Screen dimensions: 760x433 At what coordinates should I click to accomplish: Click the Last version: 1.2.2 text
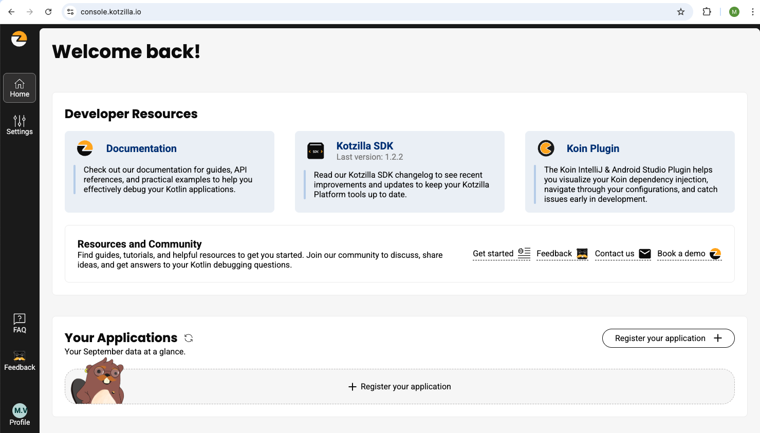point(369,157)
